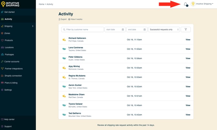View Ted Delfierro's request

(x=188, y=115)
